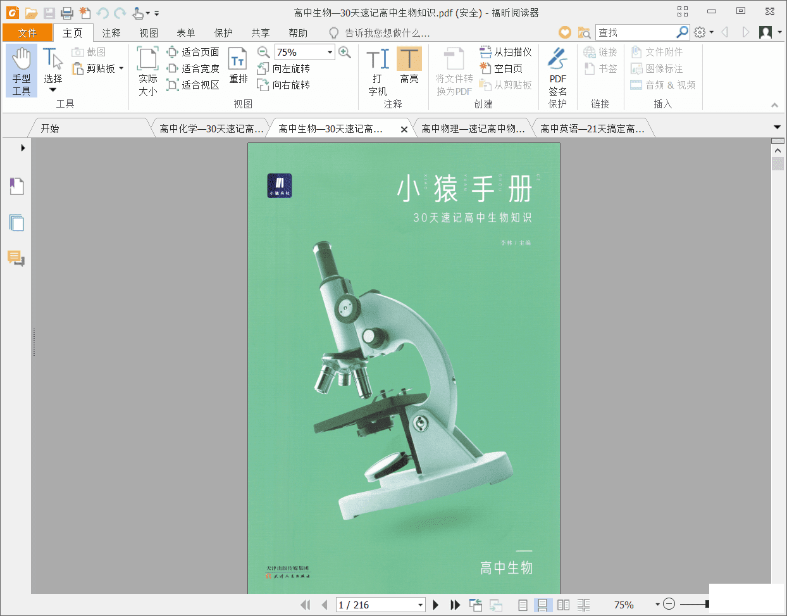The image size is (787, 616).
Task: Switch to the Share (共享) ribbon tab
Action: coord(261,33)
